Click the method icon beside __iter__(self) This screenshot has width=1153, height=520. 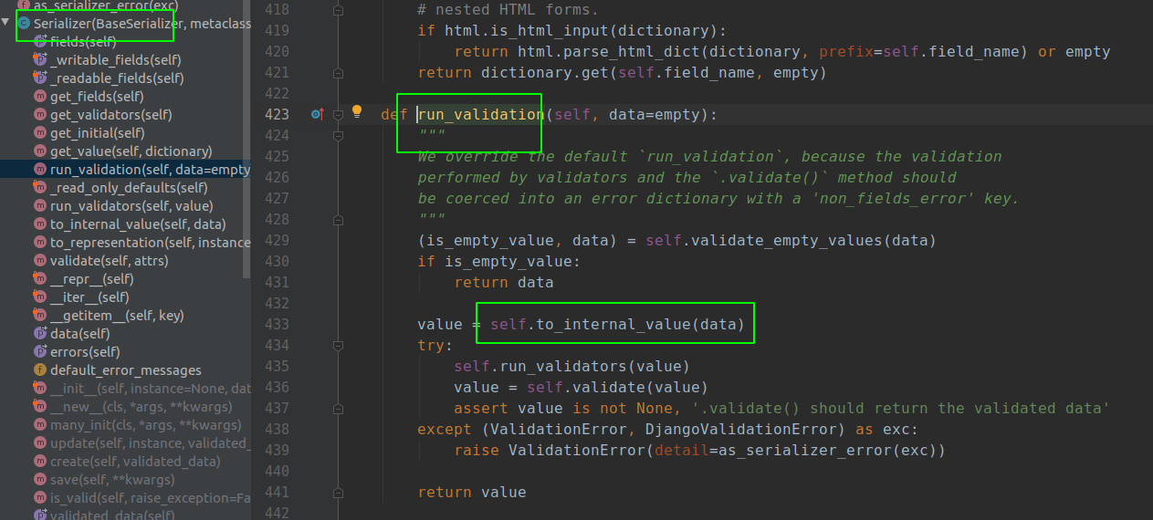click(x=40, y=297)
